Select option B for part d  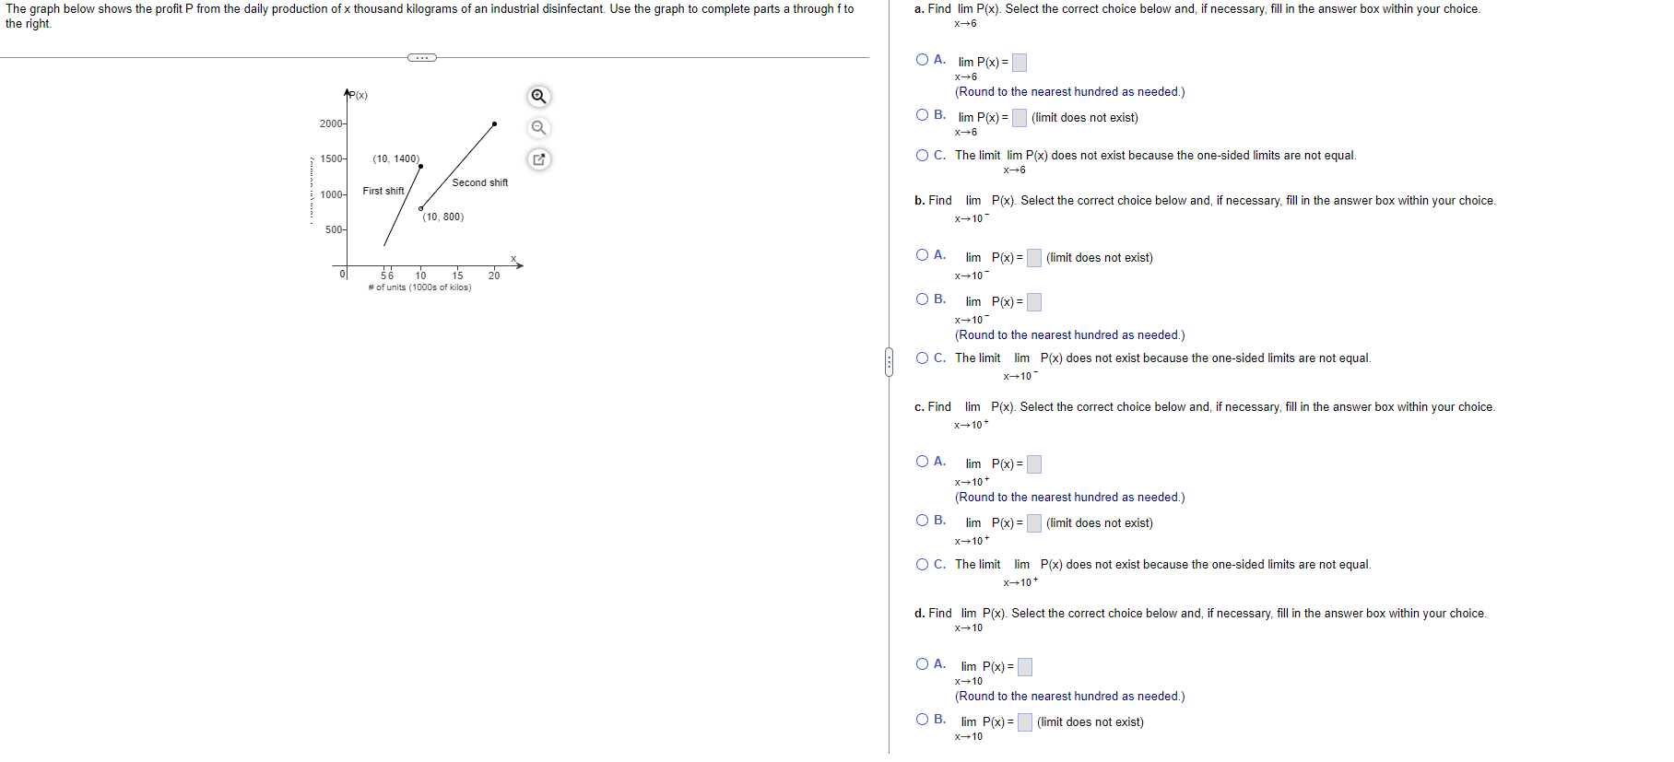pos(922,720)
